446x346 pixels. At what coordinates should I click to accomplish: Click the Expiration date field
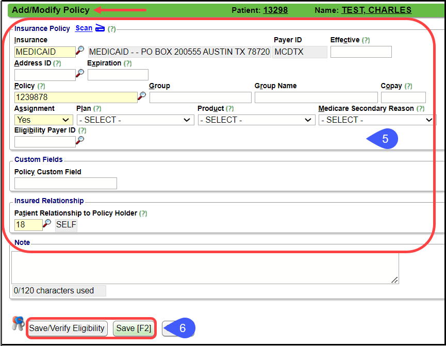coord(118,75)
